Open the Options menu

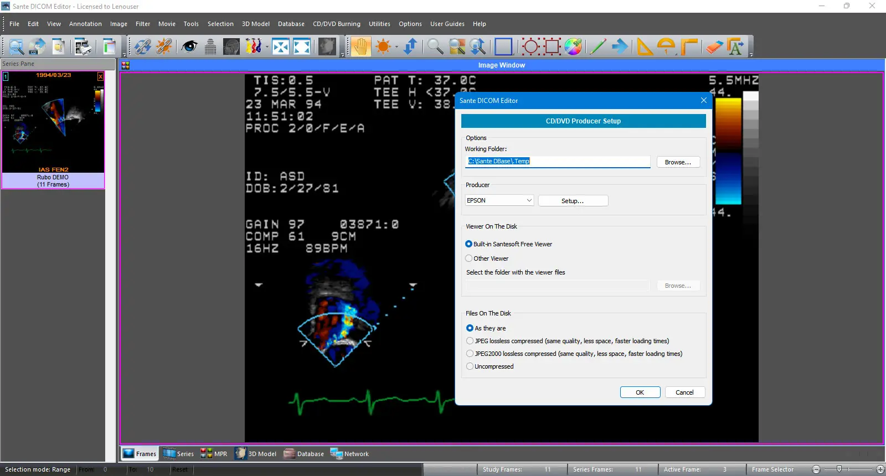(410, 24)
